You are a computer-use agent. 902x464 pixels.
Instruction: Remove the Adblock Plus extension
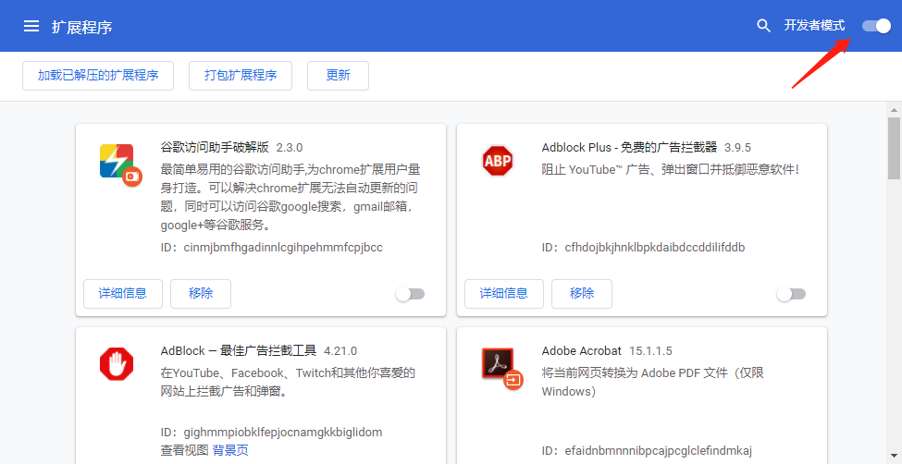coord(582,294)
